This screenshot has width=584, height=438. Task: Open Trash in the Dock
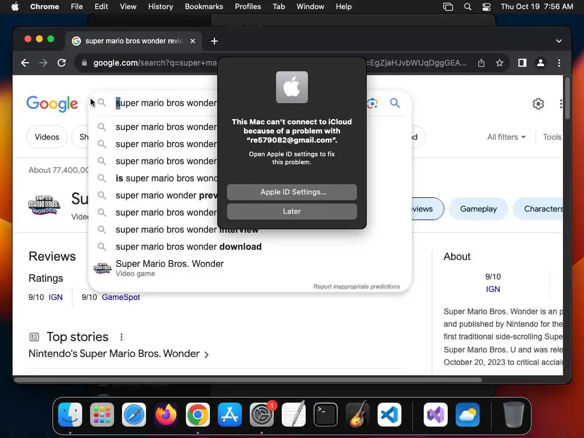514,415
